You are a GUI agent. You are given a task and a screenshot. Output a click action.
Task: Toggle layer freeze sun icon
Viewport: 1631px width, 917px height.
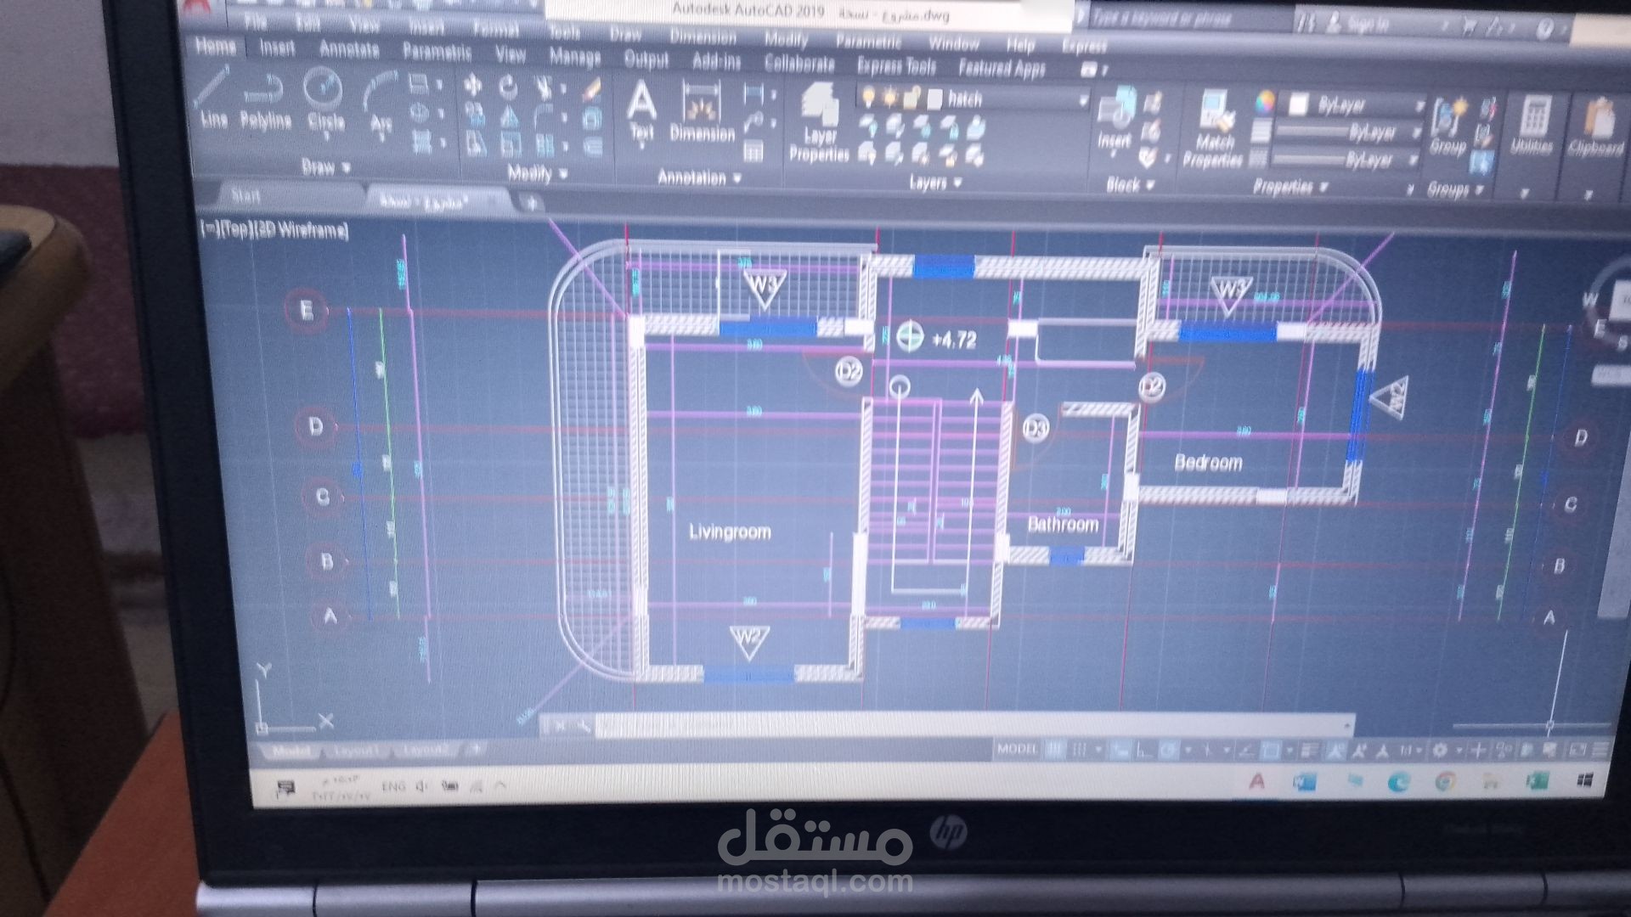tap(889, 98)
